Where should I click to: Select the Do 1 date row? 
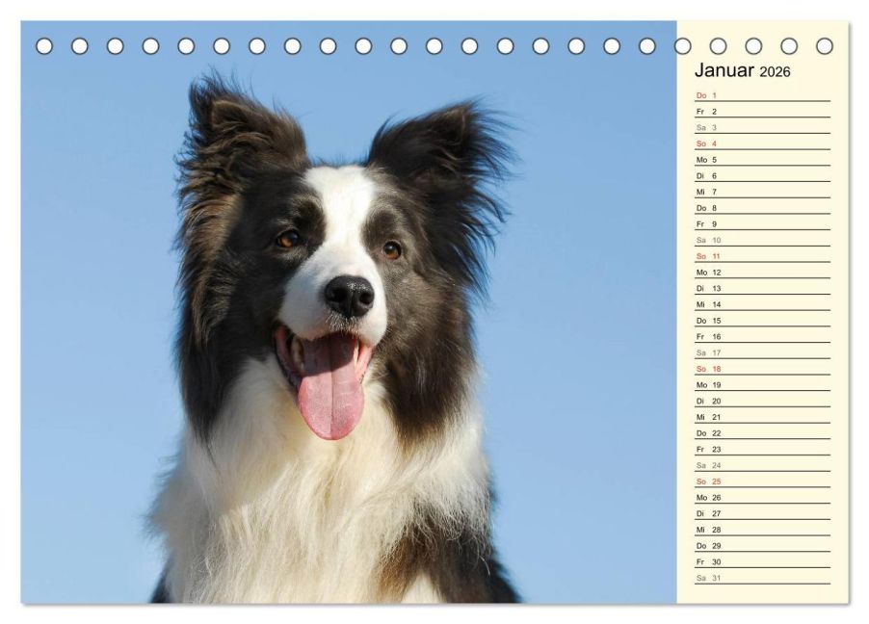coord(763,95)
